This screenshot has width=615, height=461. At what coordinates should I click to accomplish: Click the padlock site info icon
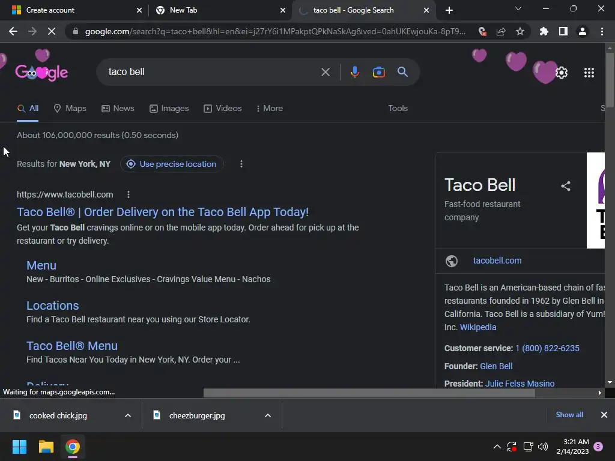coord(76,31)
